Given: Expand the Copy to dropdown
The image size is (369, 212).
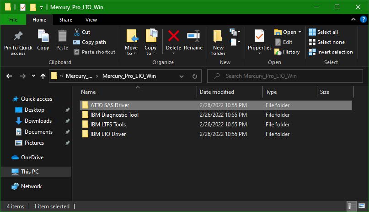Looking at the screenshot, I should pyautogui.click(x=150, y=53).
